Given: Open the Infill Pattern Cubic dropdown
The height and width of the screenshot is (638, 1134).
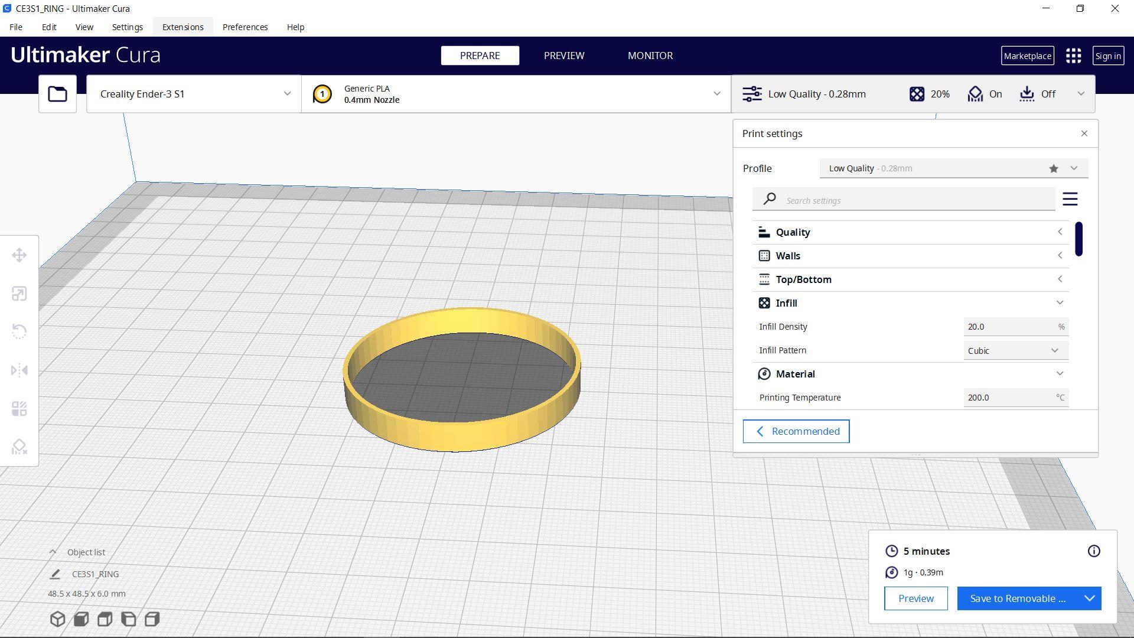Looking at the screenshot, I should pyautogui.click(x=1015, y=350).
